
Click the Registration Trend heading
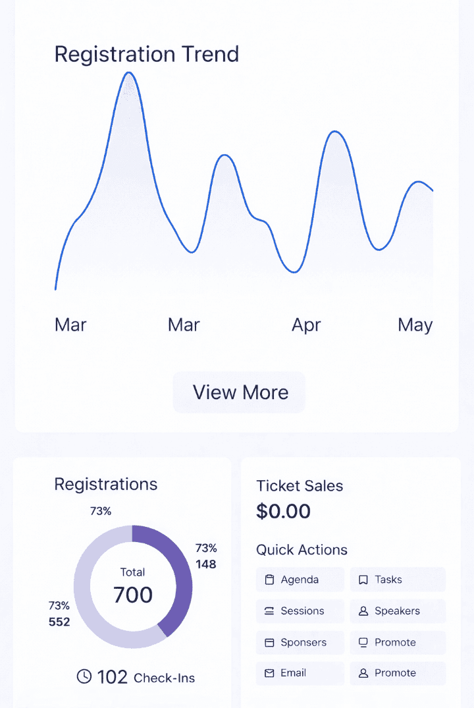click(x=146, y=54)
